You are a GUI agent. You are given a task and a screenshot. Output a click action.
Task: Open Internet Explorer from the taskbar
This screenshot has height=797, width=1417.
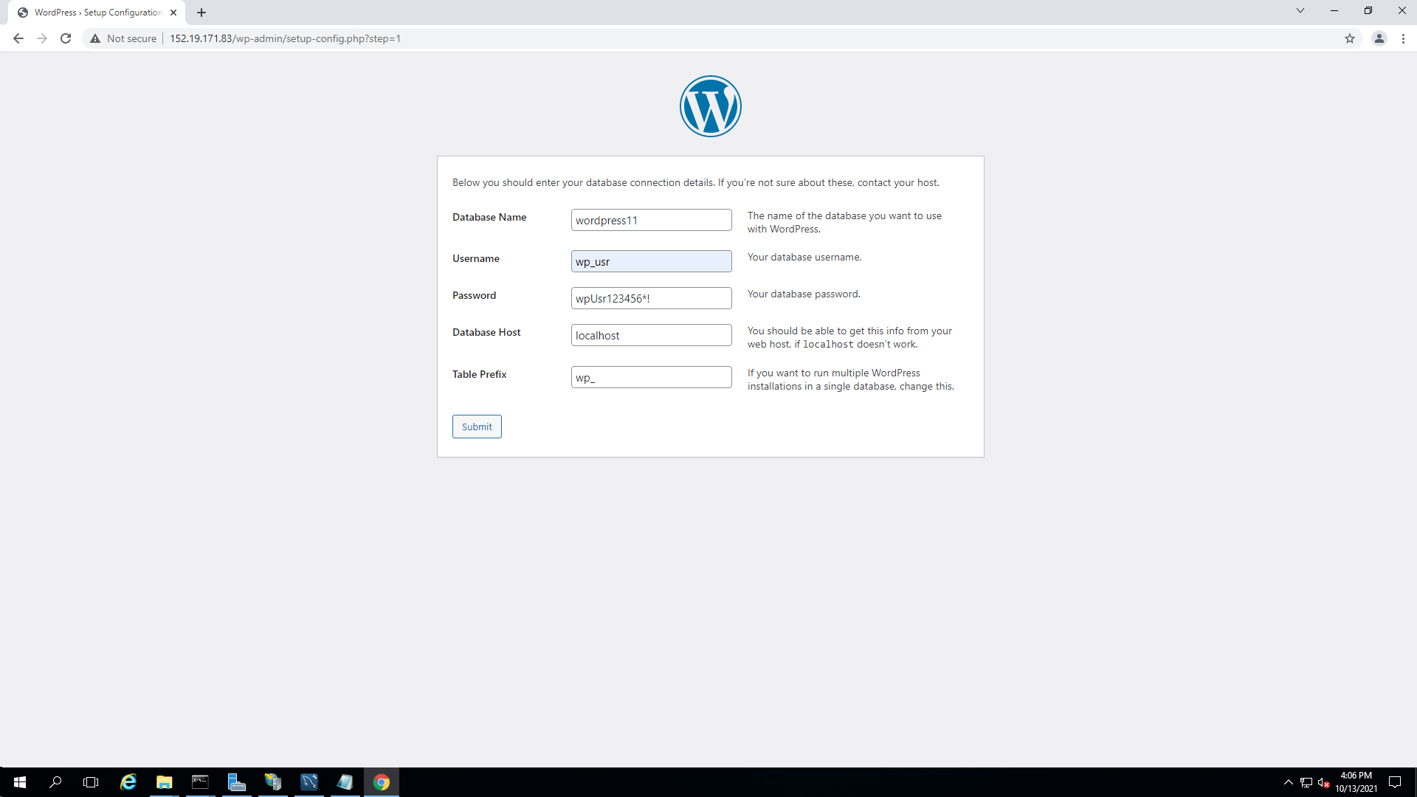click(x=128, y=782)
